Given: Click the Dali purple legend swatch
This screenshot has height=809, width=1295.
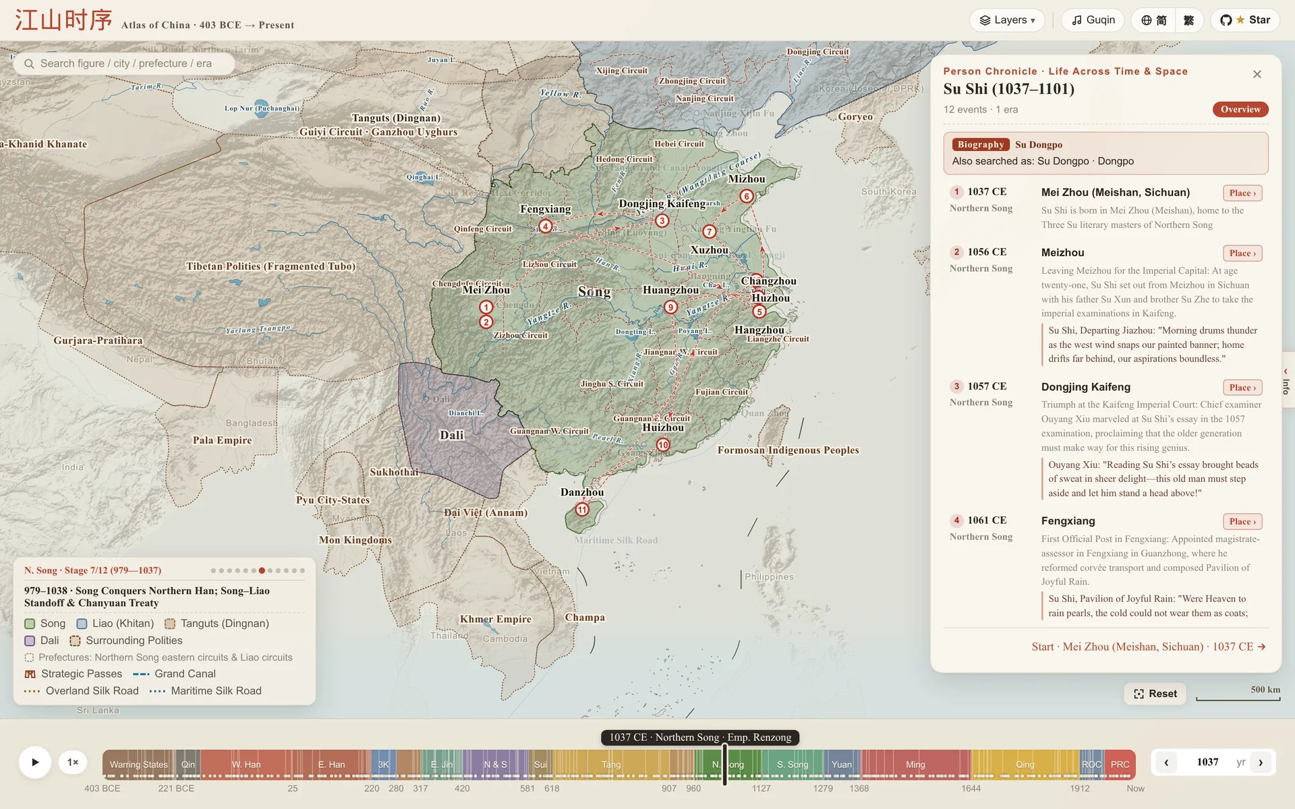Looking at the screenshot, I should (30, 640).
